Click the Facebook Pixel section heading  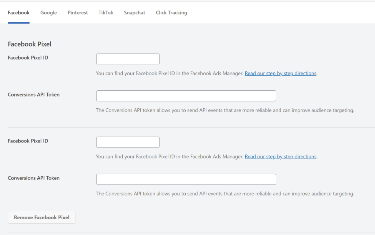coord(30,44)
